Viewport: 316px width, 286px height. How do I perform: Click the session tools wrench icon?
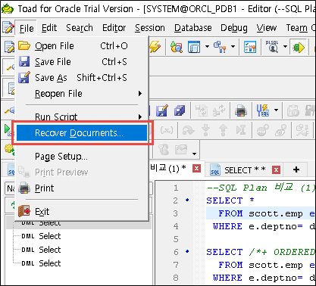[220, 47]
